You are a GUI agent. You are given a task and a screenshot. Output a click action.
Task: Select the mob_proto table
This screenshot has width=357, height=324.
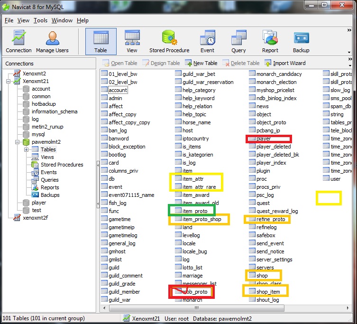(x=195, y=292)
